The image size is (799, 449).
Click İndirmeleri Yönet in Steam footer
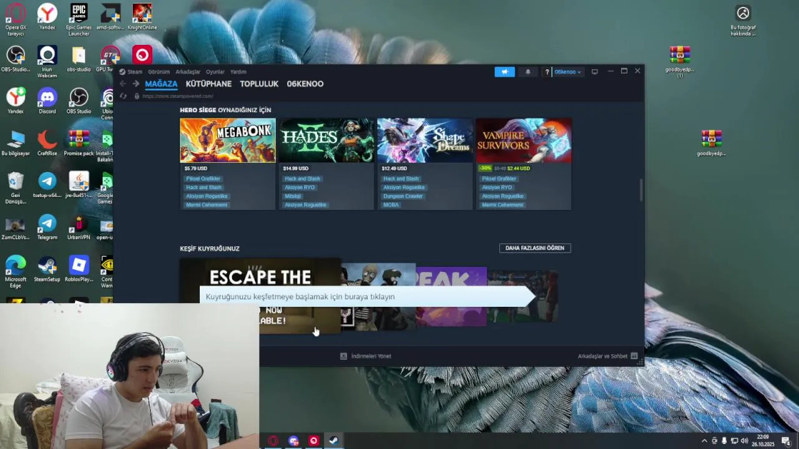(366, 356)
